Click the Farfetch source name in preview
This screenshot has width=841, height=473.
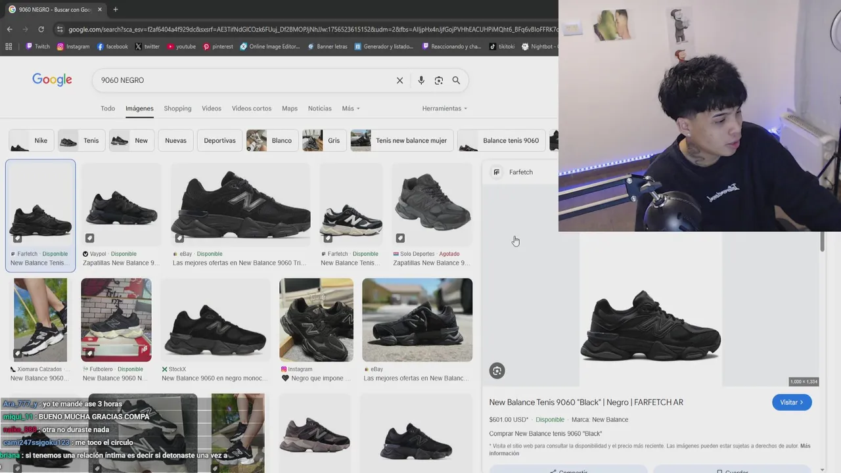521,172
